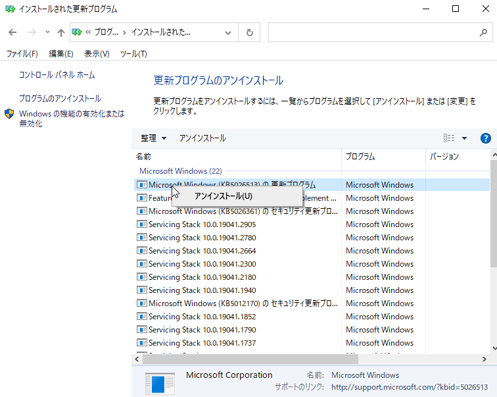Click the vertical scrollbar thumb
This screenshot has height=397, width=497.
494,213
